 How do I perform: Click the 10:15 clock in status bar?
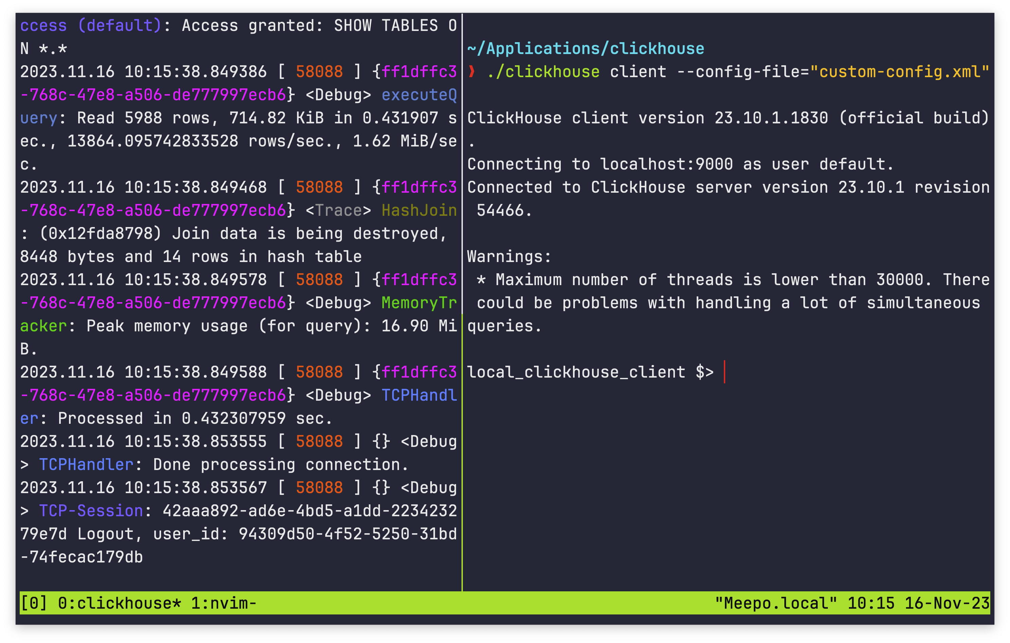(871, 603)
